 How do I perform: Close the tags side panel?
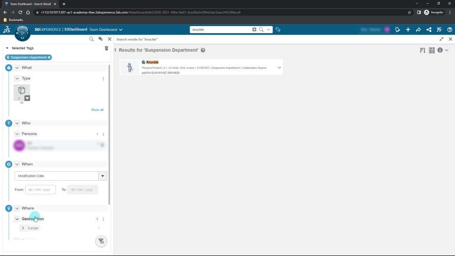point(109,39)
